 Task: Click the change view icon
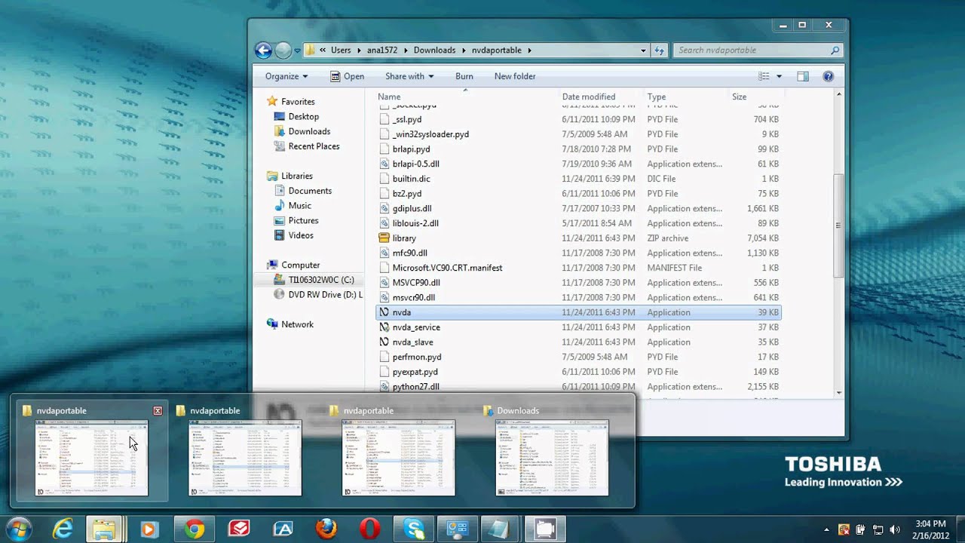click(x=764, y=76)
